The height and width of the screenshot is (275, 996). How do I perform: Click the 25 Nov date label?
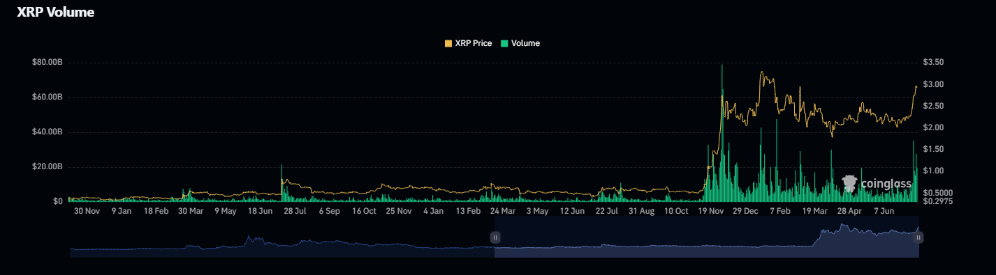click(x=399, y=211)
